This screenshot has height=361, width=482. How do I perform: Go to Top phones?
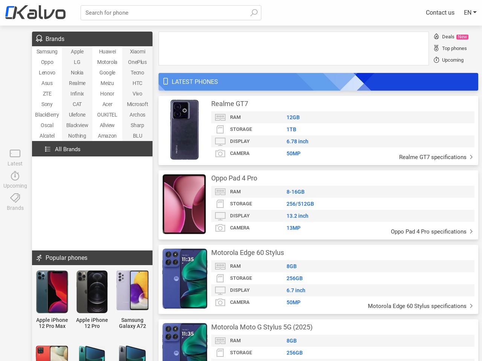tap(454, 48)
